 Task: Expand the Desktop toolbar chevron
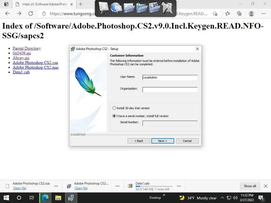click(164, 195)
